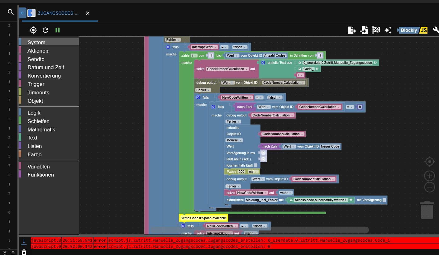This screenshot has width=439, height=255.
Task: Open the Funktionen block category
Action: click(49, 175)
